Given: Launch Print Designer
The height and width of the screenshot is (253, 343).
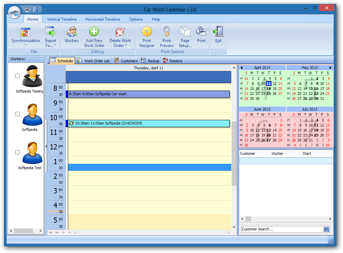Looking at the screenshot, I should point(147,37).
